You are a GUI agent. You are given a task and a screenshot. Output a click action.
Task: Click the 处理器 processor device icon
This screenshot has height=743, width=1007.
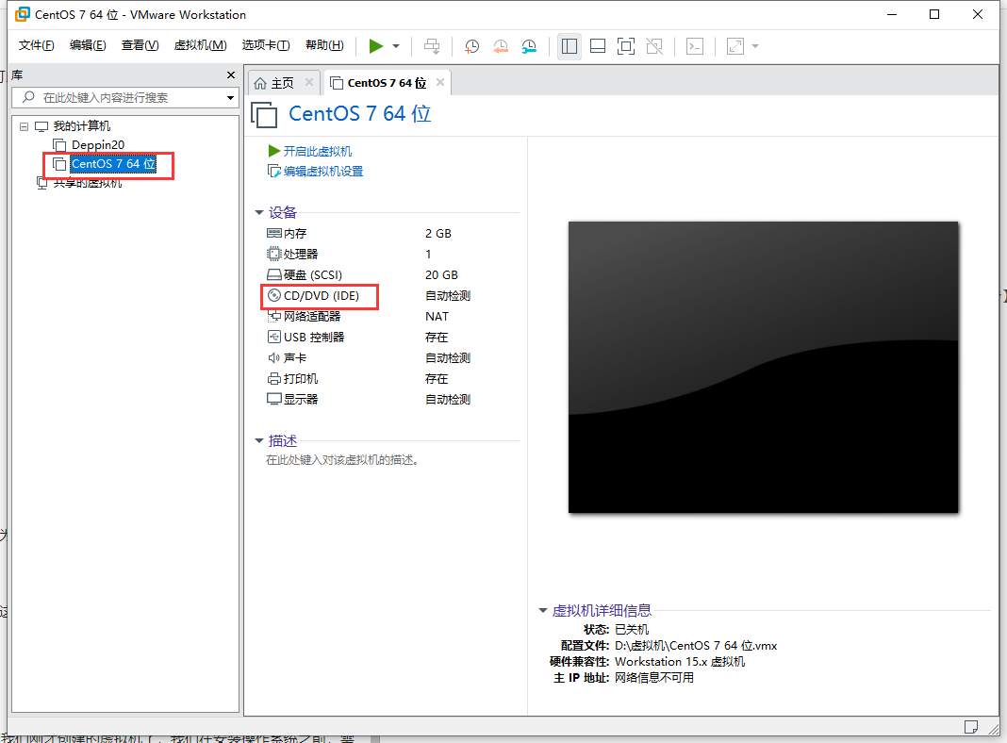click(274, 254)
